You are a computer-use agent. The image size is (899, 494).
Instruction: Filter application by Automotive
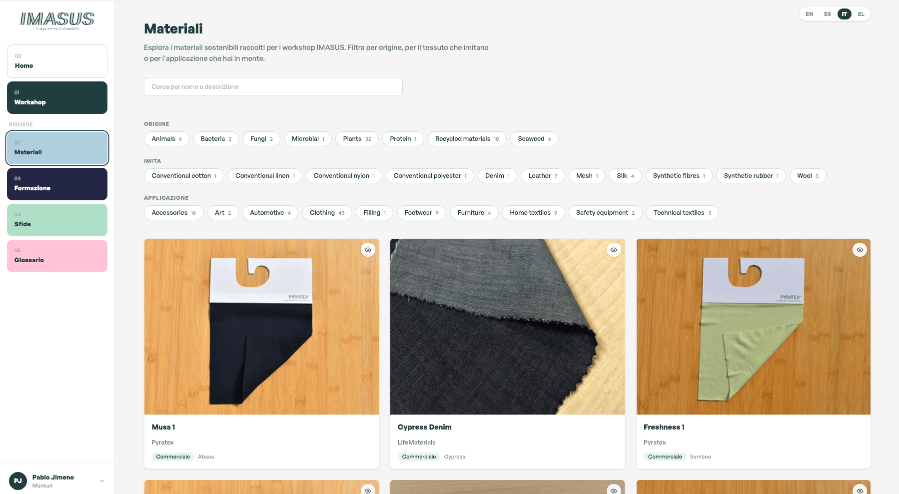(x=270, y=213)
